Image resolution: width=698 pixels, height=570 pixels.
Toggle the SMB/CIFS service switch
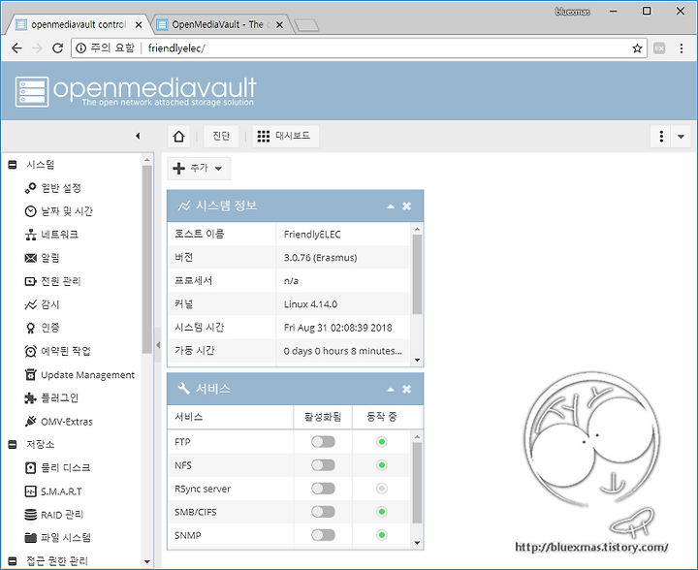tap(323, 512)
